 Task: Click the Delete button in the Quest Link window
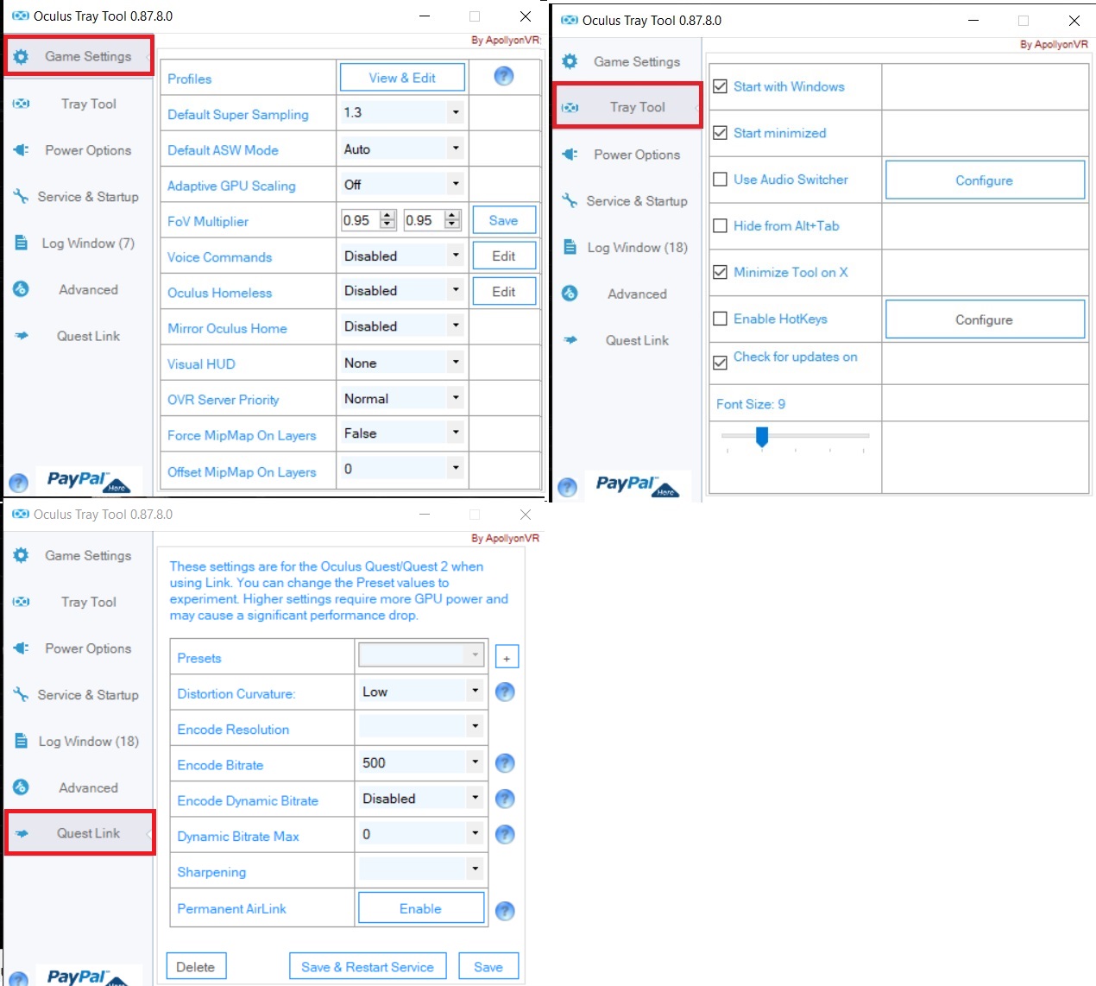(196, 967)
